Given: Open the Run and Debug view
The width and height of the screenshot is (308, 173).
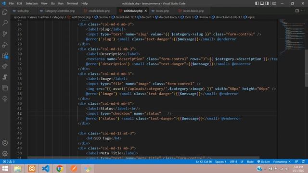Looking at the screenshot, I should 5,45.
